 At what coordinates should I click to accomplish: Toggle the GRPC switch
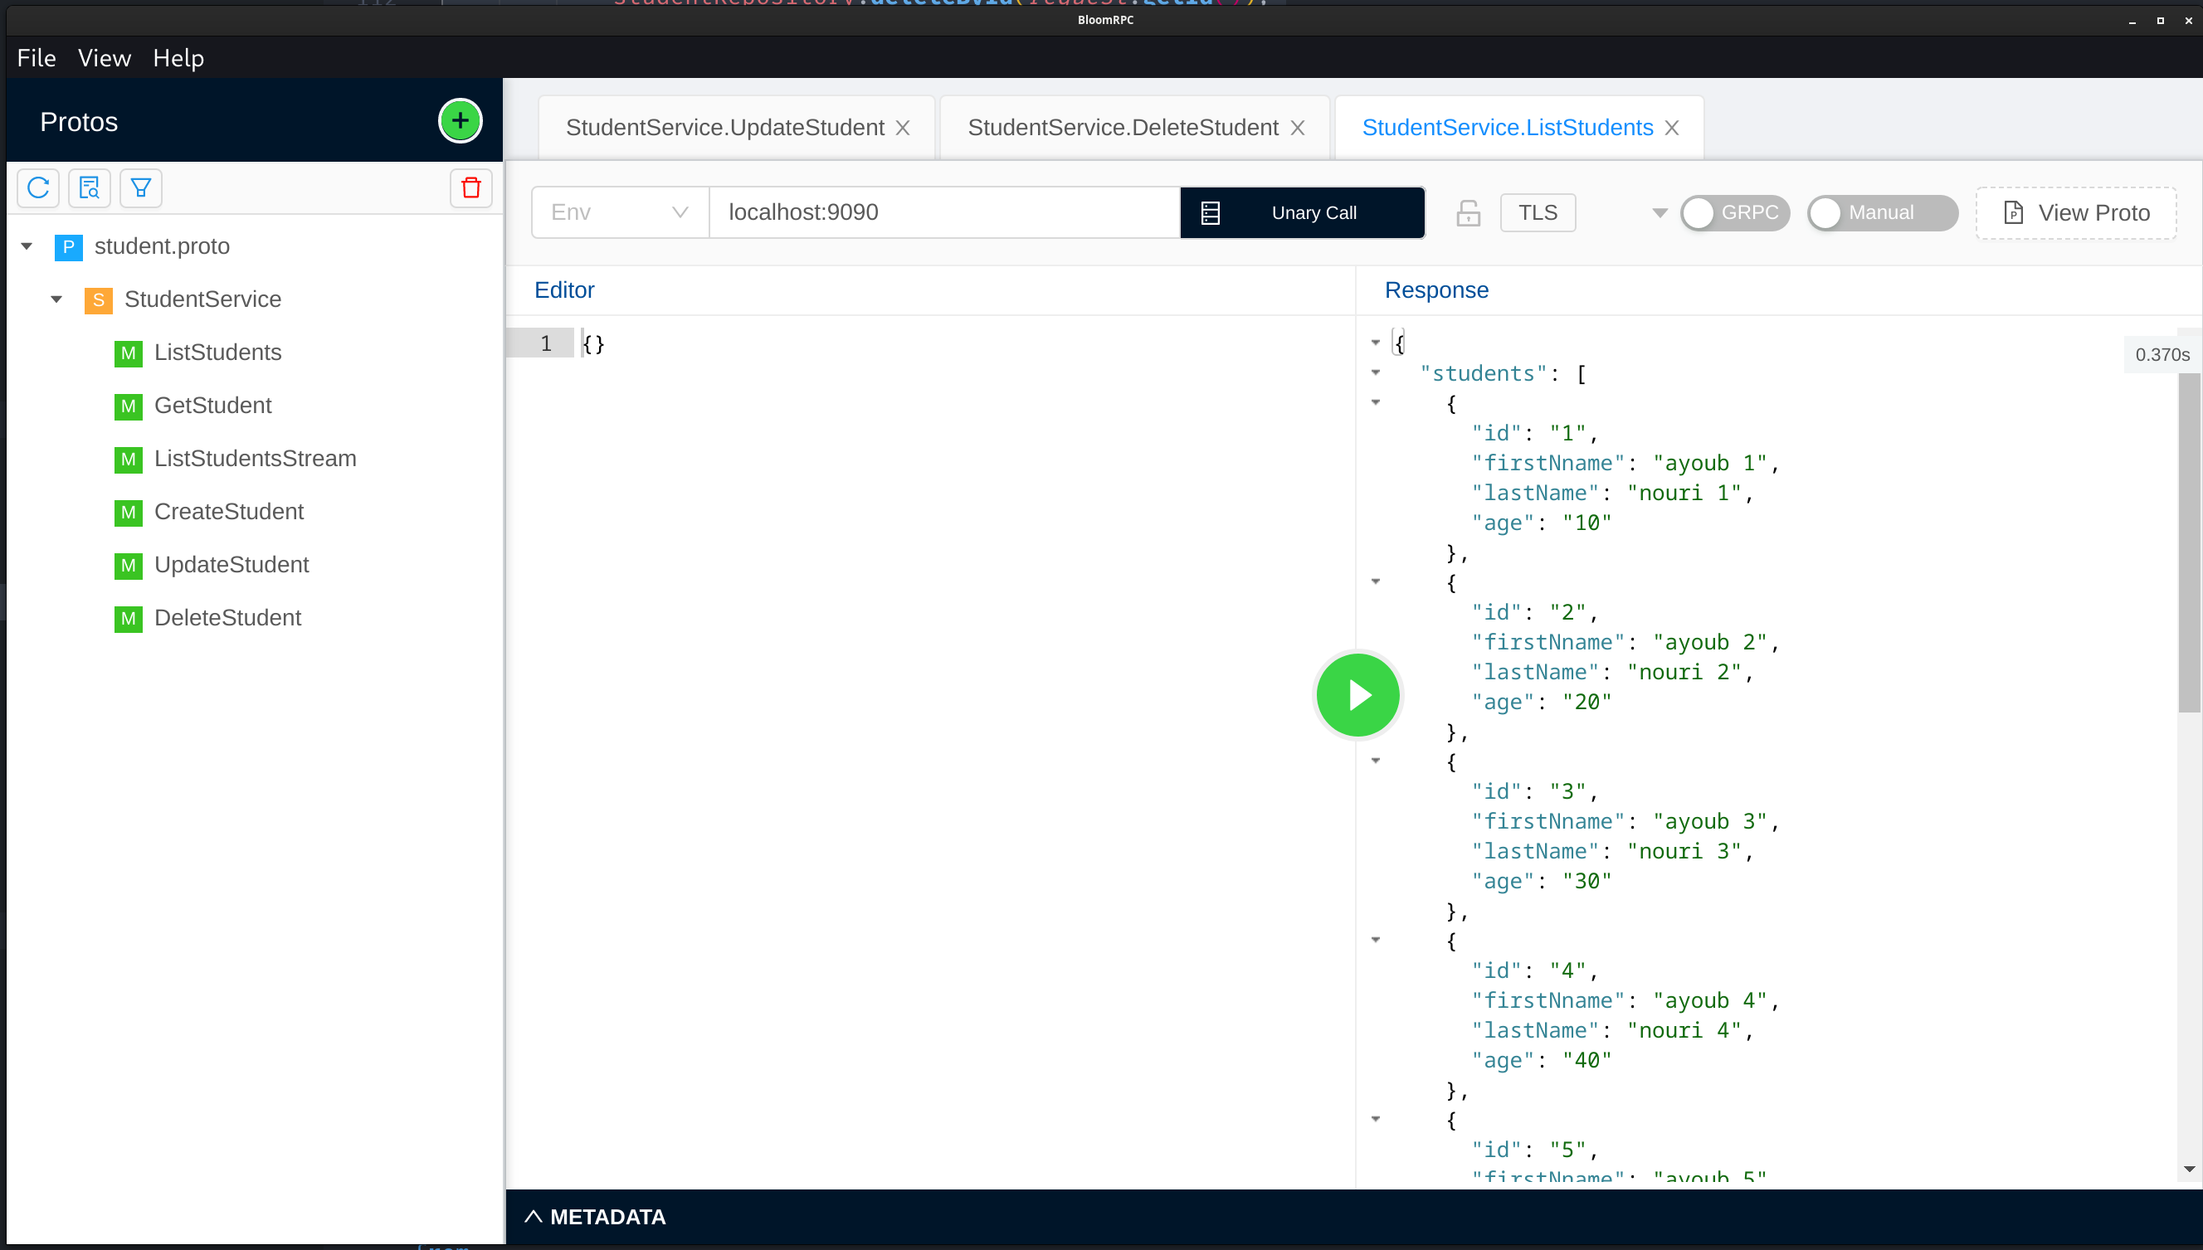point(1734,213)
